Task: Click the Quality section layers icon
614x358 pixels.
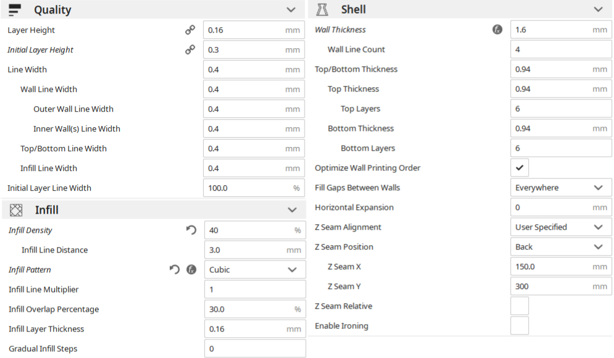Action: [15, 10]
